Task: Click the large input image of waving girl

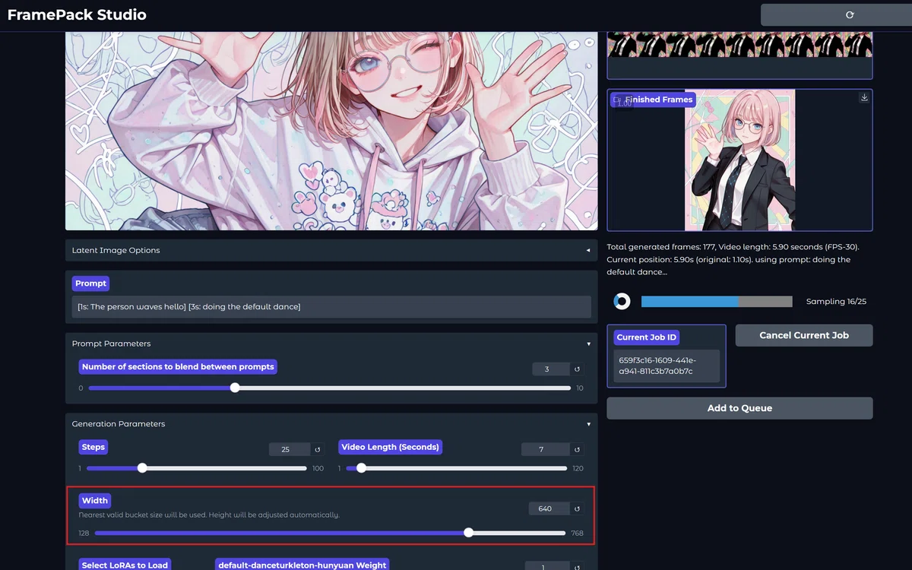Action: 331,131
